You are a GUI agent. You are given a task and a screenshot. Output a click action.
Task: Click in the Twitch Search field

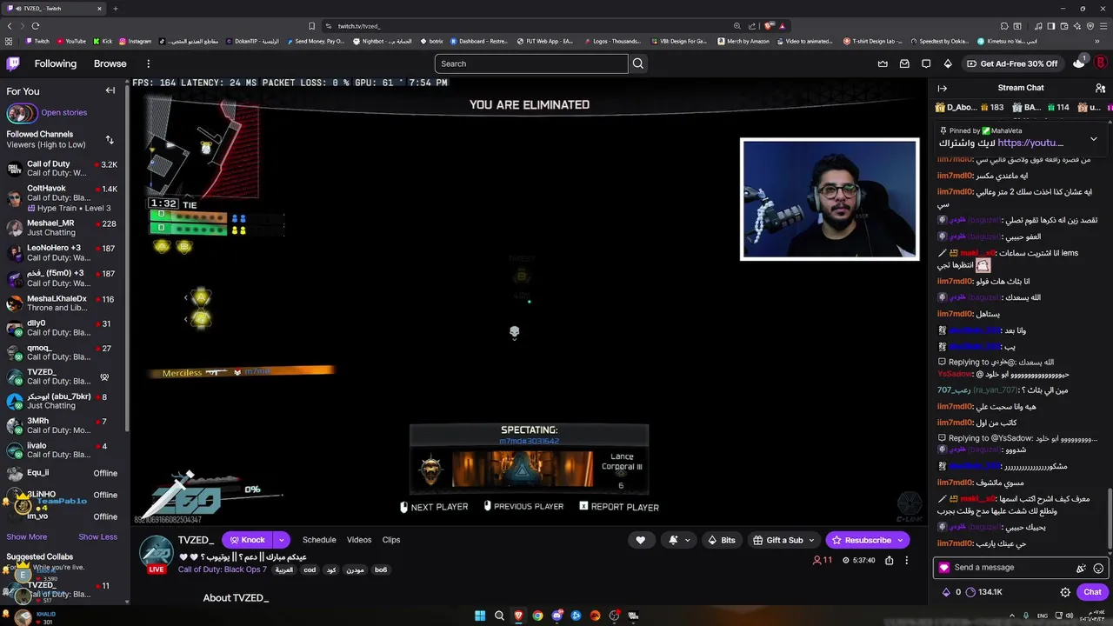click(x=530, y=63)
